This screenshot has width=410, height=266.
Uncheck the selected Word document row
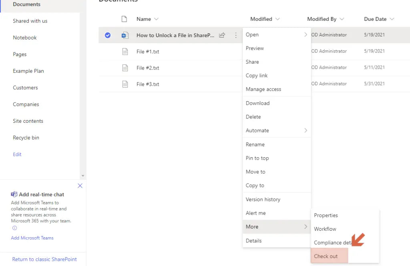(108, 35)
